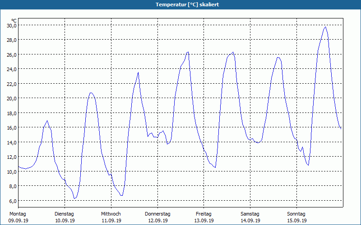
Task: Click Sunday's temperature peak near 30°C
Action: 325,27
